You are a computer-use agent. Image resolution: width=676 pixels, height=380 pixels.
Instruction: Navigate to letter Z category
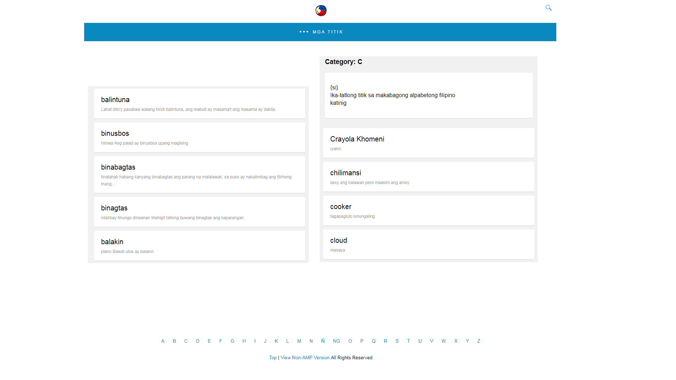[478, 341]
